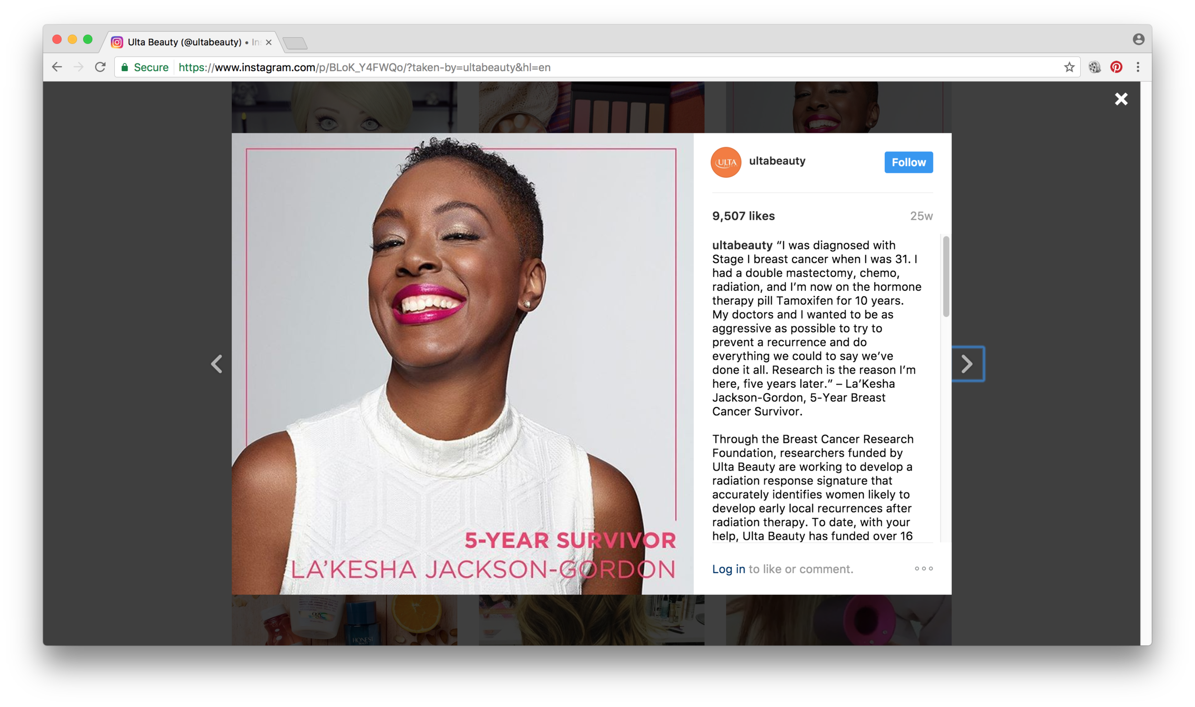Screen dimensions: 1195x707
Task: Click the browser forward arrow
Action: [x=78, y=67]
